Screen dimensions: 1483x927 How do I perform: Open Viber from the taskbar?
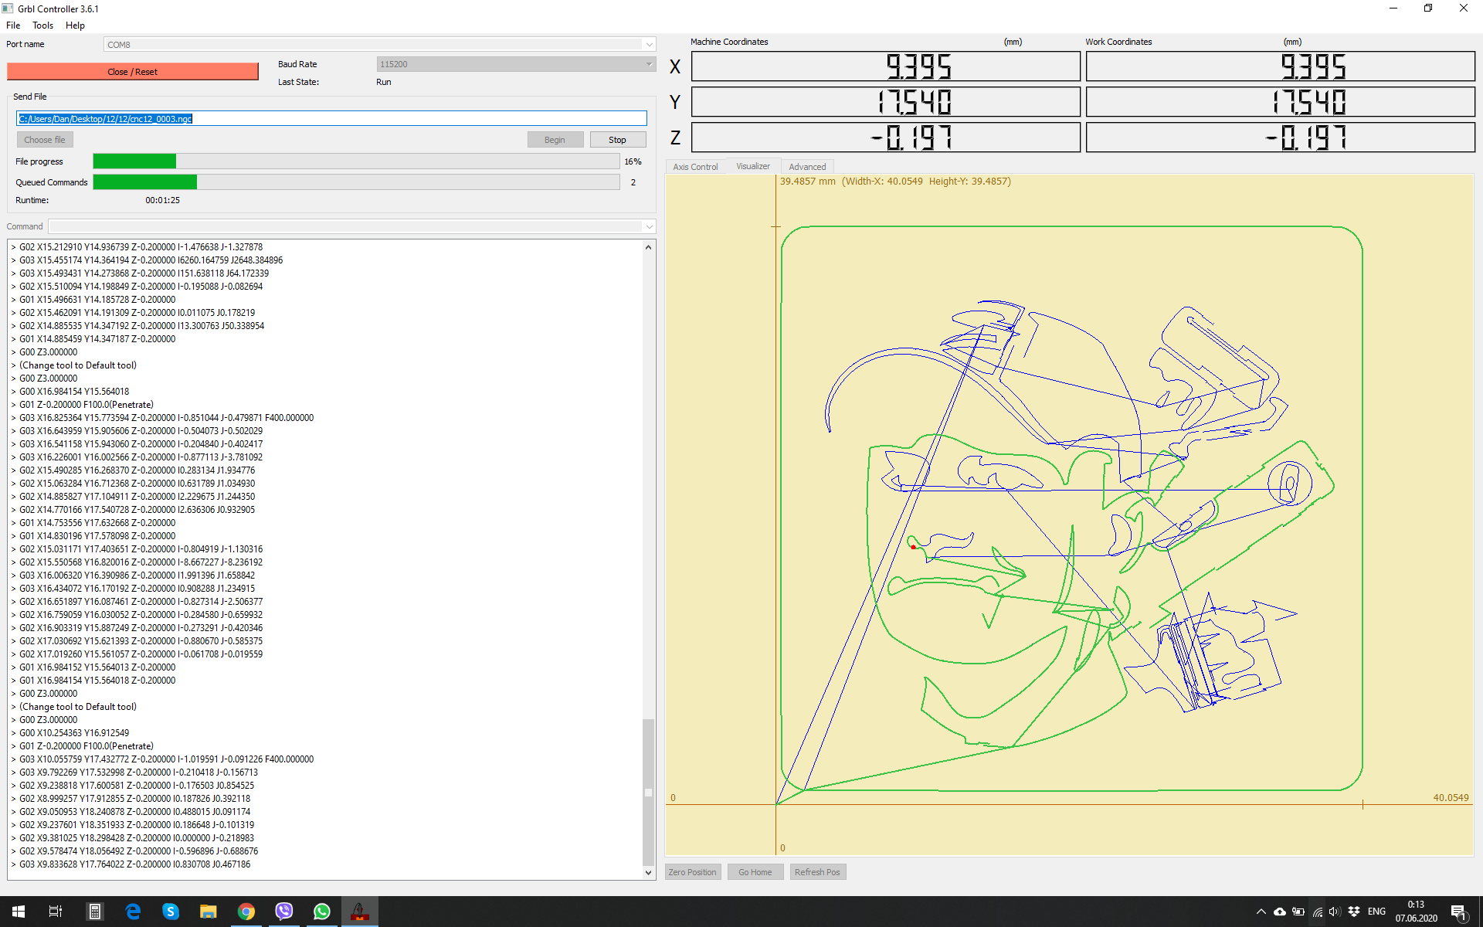pos(284,912)
